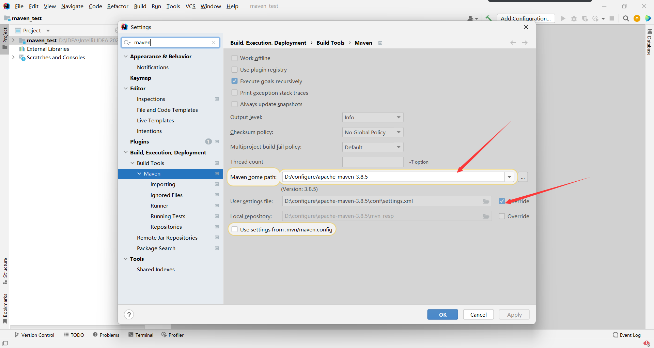This screenshot has width=654, height=348.
Task: Toggle User settings file Override checkbox
Action: click(502, 201)
